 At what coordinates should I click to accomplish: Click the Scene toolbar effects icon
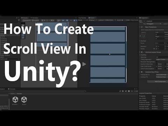(x=75, y=20)
